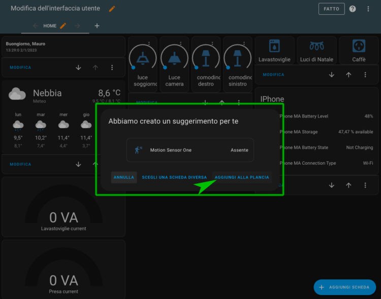Adjust comodino destro brightness slider handle

pyautogui.click(x=197, y=68)
